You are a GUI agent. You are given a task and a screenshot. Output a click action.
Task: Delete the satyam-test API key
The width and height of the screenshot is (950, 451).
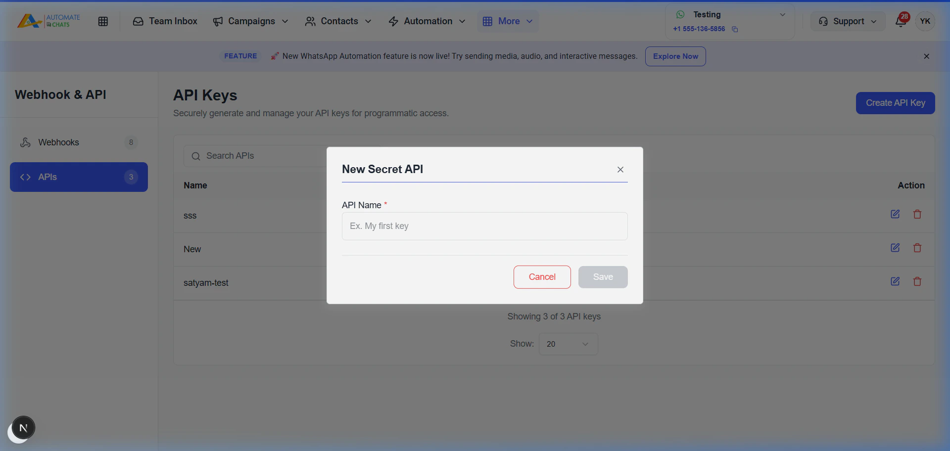pos(917,281)
